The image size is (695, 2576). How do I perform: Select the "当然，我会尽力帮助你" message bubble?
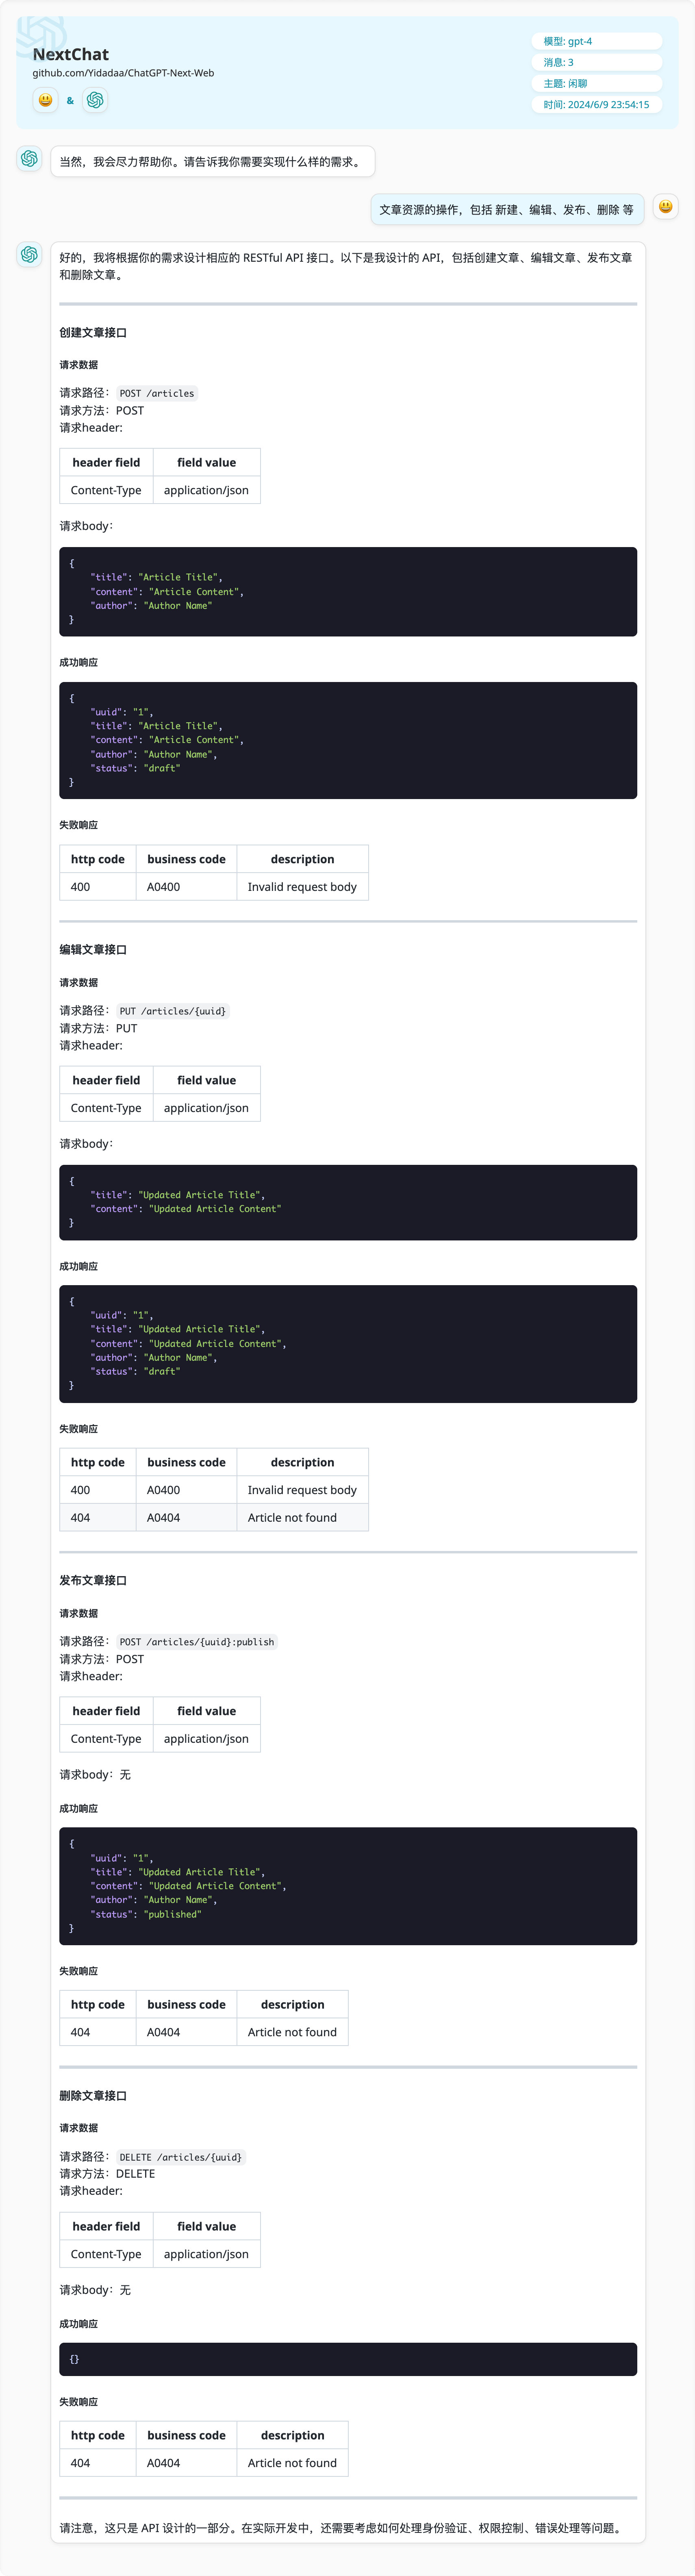tap(213, 162)
